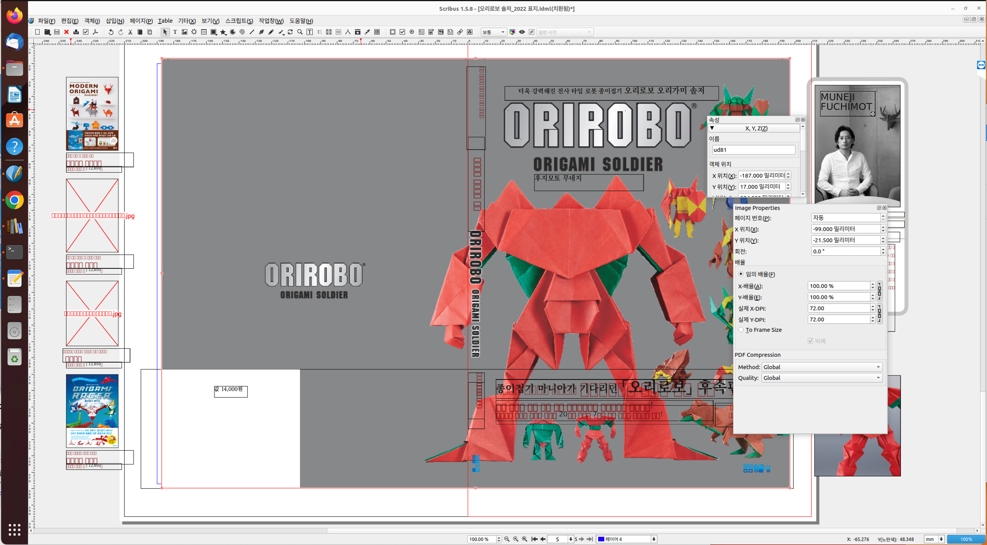
Task: Click zoom out magnifier in status bar
Action: (x=507, y=539)
